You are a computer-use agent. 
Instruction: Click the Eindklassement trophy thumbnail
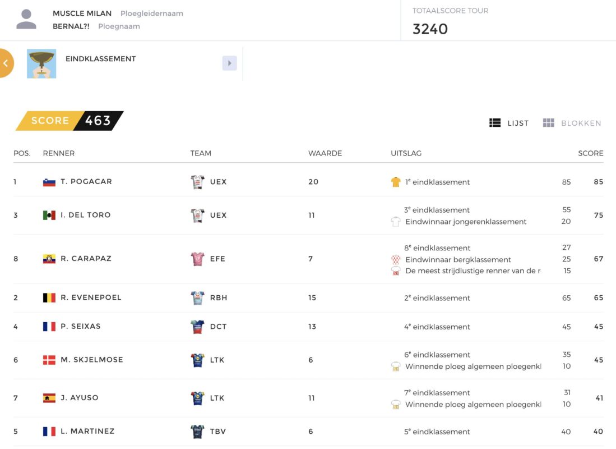tap(41, 63)
